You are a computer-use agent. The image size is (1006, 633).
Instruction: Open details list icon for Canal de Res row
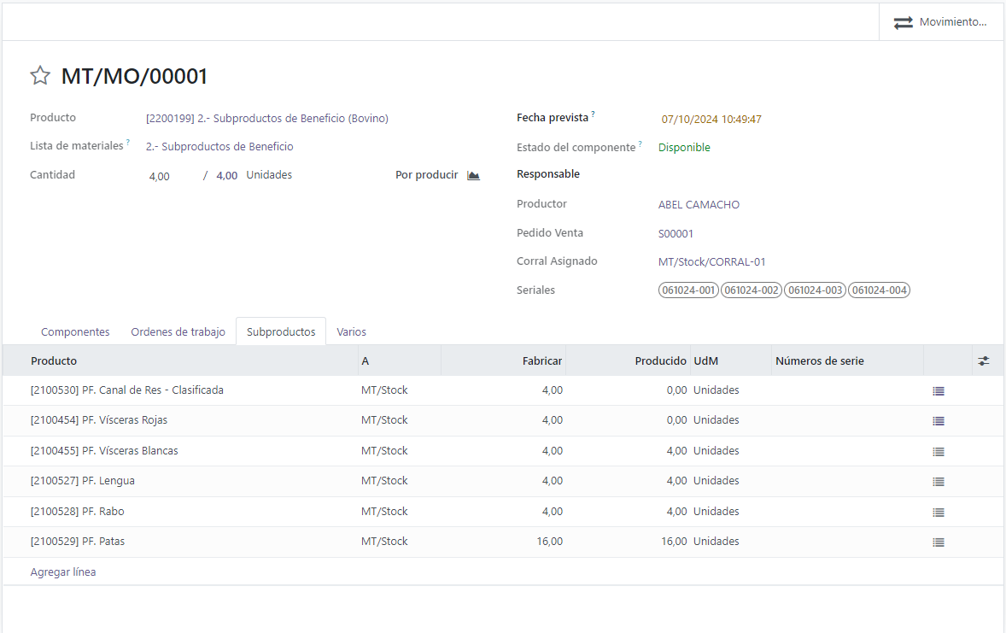point(938,391)
